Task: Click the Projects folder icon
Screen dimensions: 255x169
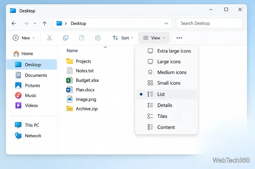Action: point(70,61)
